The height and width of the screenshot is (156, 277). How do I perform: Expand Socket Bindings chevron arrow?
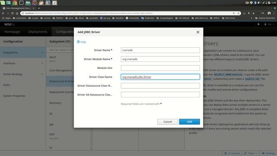click(42, 74)
